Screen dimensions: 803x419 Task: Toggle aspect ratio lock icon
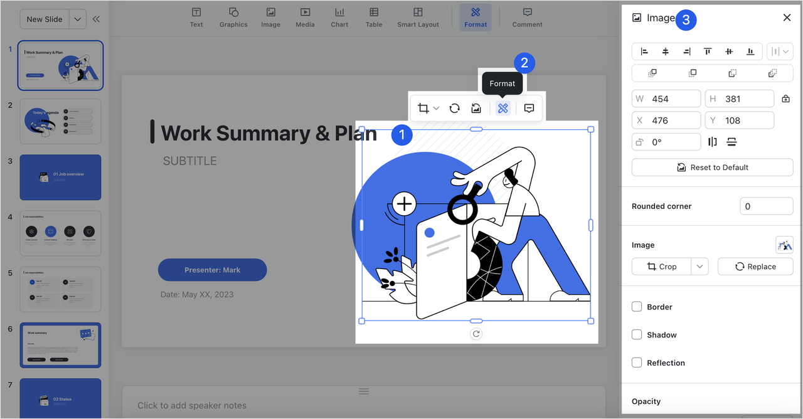[x=785, y=98]
